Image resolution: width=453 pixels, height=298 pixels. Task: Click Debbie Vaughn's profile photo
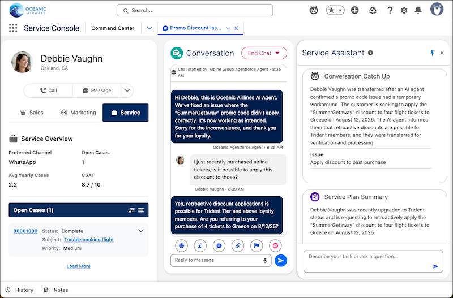click(x=22, y=62)
